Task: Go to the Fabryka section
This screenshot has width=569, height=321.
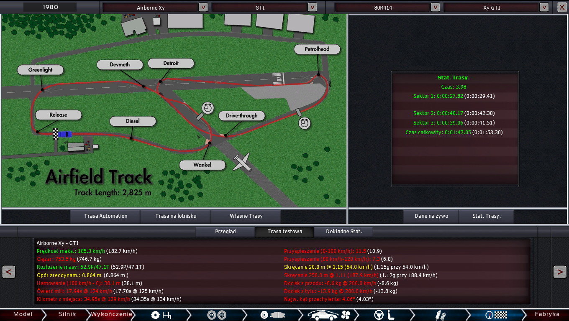Action: 547,314
